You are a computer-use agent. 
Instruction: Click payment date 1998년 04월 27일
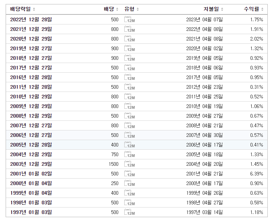coord(204,203)
